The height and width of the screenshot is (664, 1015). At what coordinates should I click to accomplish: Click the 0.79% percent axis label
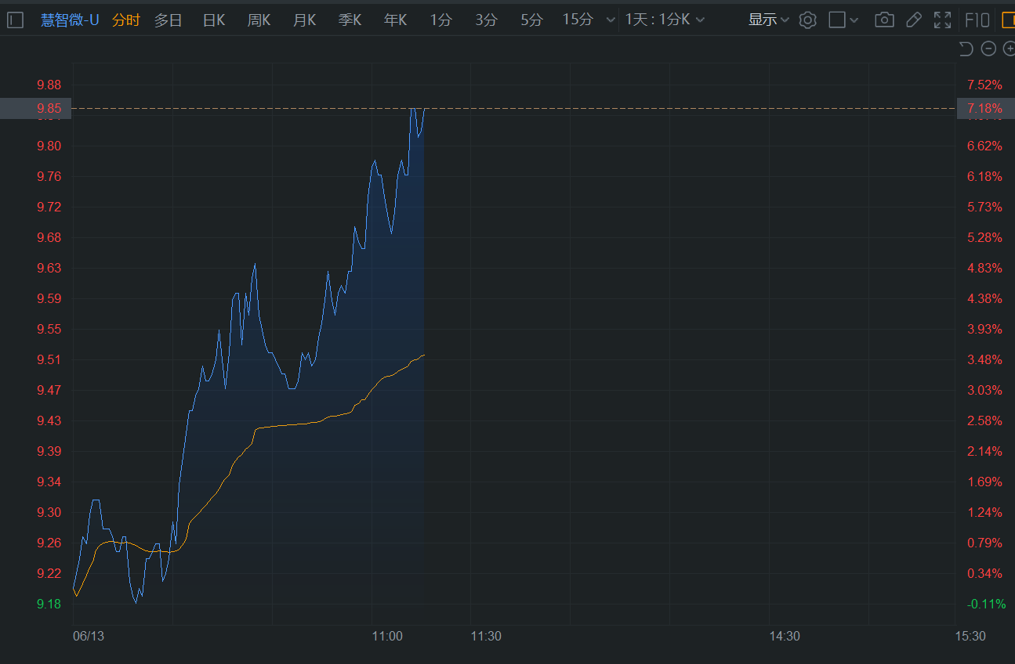point(985,543)
